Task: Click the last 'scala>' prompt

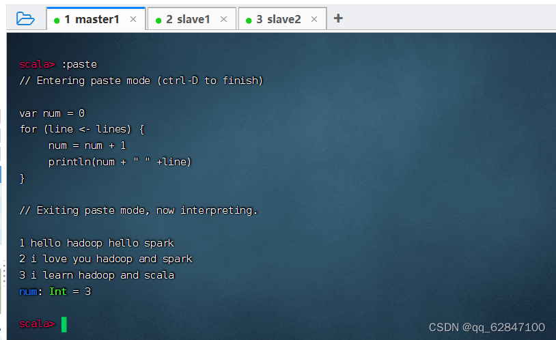Action: 38,324
